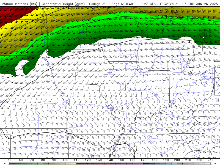
Task: Pick the bright green swatch left of 80
Action: click(40, 164)
